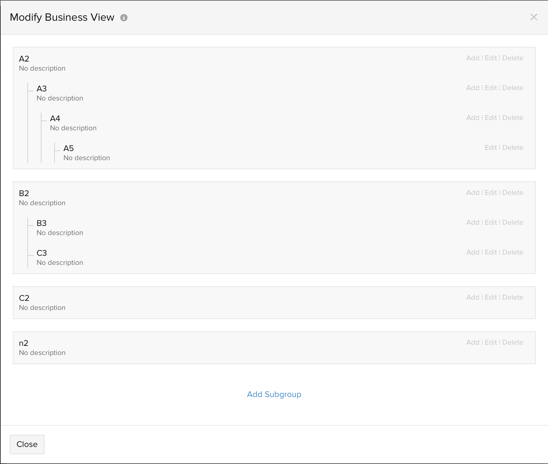Delete the A4 subgroup
This screenshot has height=464, width=548.
513,118
